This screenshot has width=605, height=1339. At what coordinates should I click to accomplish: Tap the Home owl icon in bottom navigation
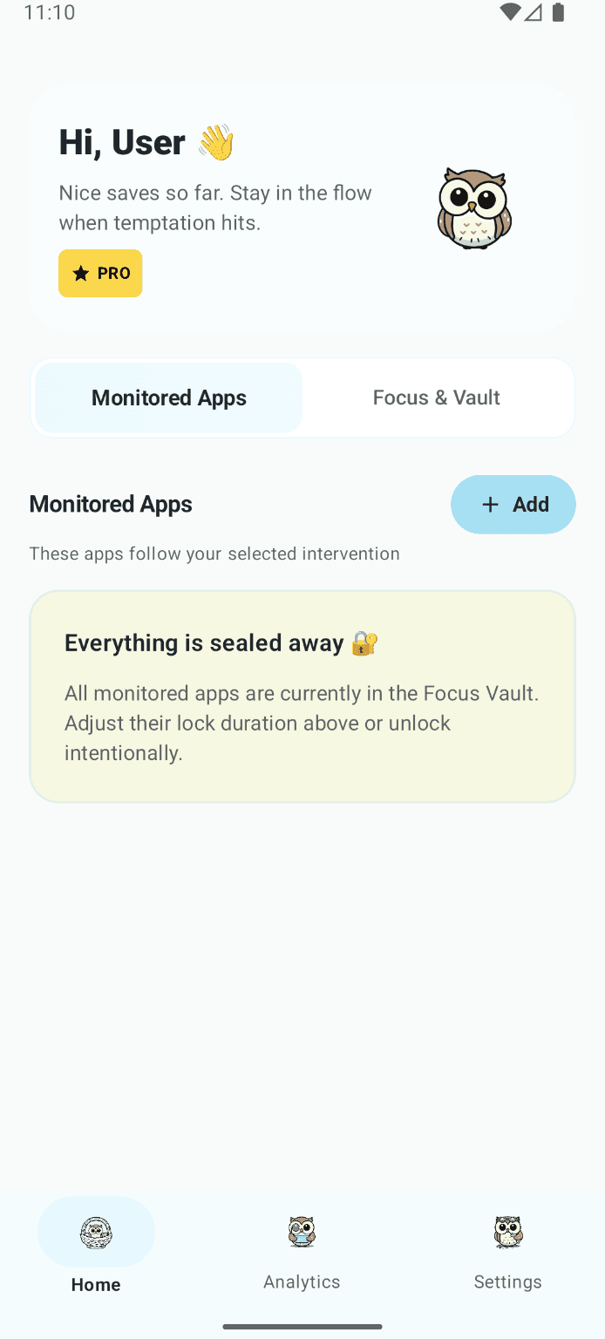[x=96, y=1233]
